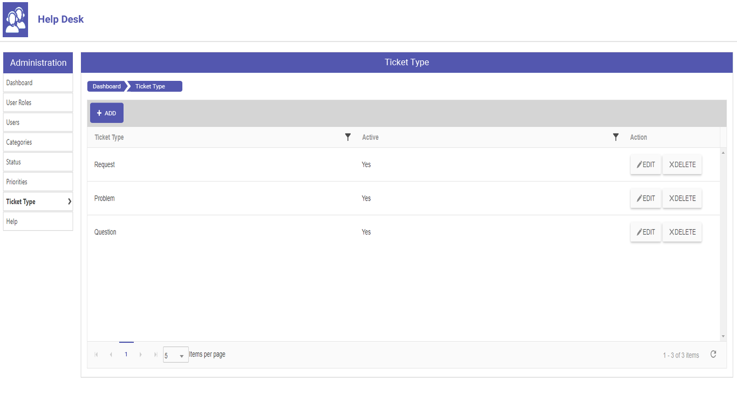Screen dimensions: 737x414
Task: Open the items per page dropdown
Action: click(x=176, y=355)
